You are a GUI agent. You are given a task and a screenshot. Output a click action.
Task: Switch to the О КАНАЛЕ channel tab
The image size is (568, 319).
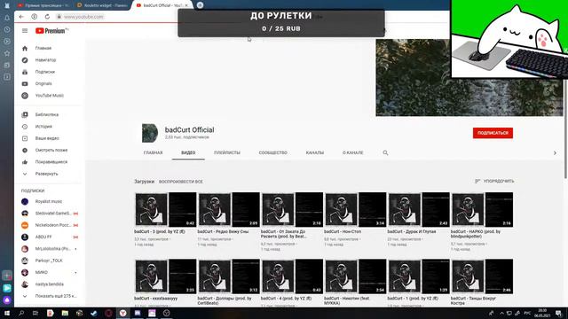(x=353, y=153)
